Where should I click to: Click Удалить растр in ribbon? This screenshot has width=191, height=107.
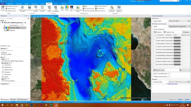[x=10, y=9]
